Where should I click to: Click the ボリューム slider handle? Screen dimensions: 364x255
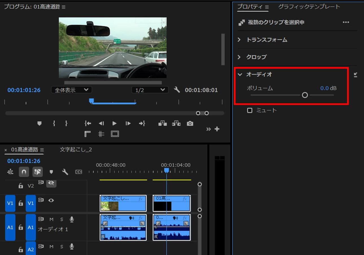point(305,95)
